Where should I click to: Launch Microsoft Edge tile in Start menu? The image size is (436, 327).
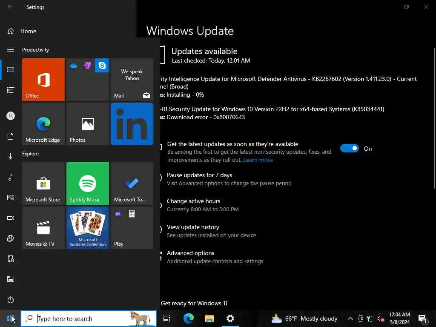pos(43,124)
